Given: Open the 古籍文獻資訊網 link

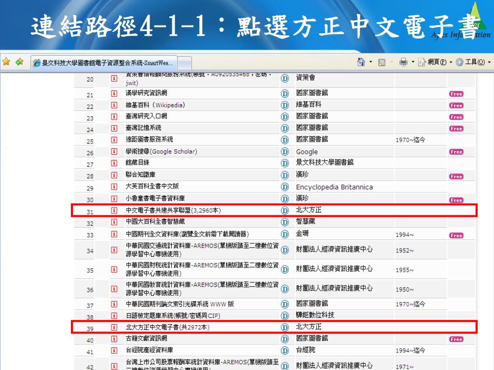Looking at the screenshot, I should [x=147, y=339].
